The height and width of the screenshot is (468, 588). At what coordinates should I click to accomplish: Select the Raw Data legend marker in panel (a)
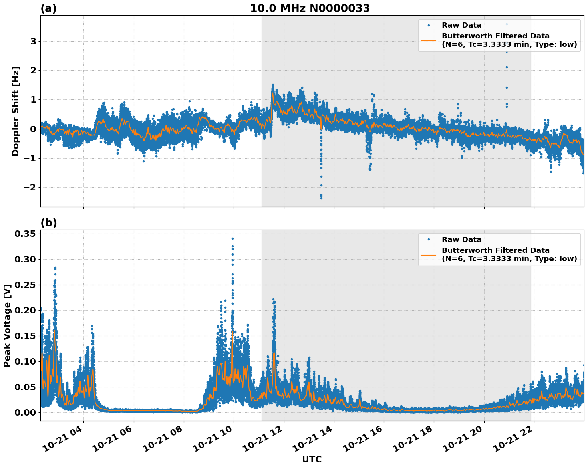pos(428,25)
